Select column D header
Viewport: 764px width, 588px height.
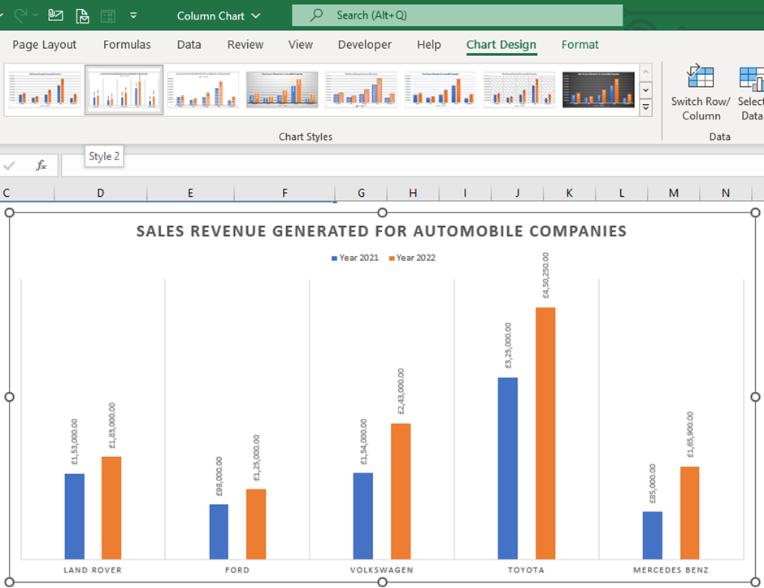100,193
